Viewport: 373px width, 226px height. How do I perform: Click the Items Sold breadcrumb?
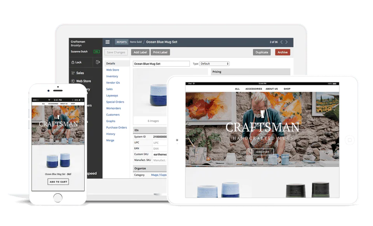(136, 42)
